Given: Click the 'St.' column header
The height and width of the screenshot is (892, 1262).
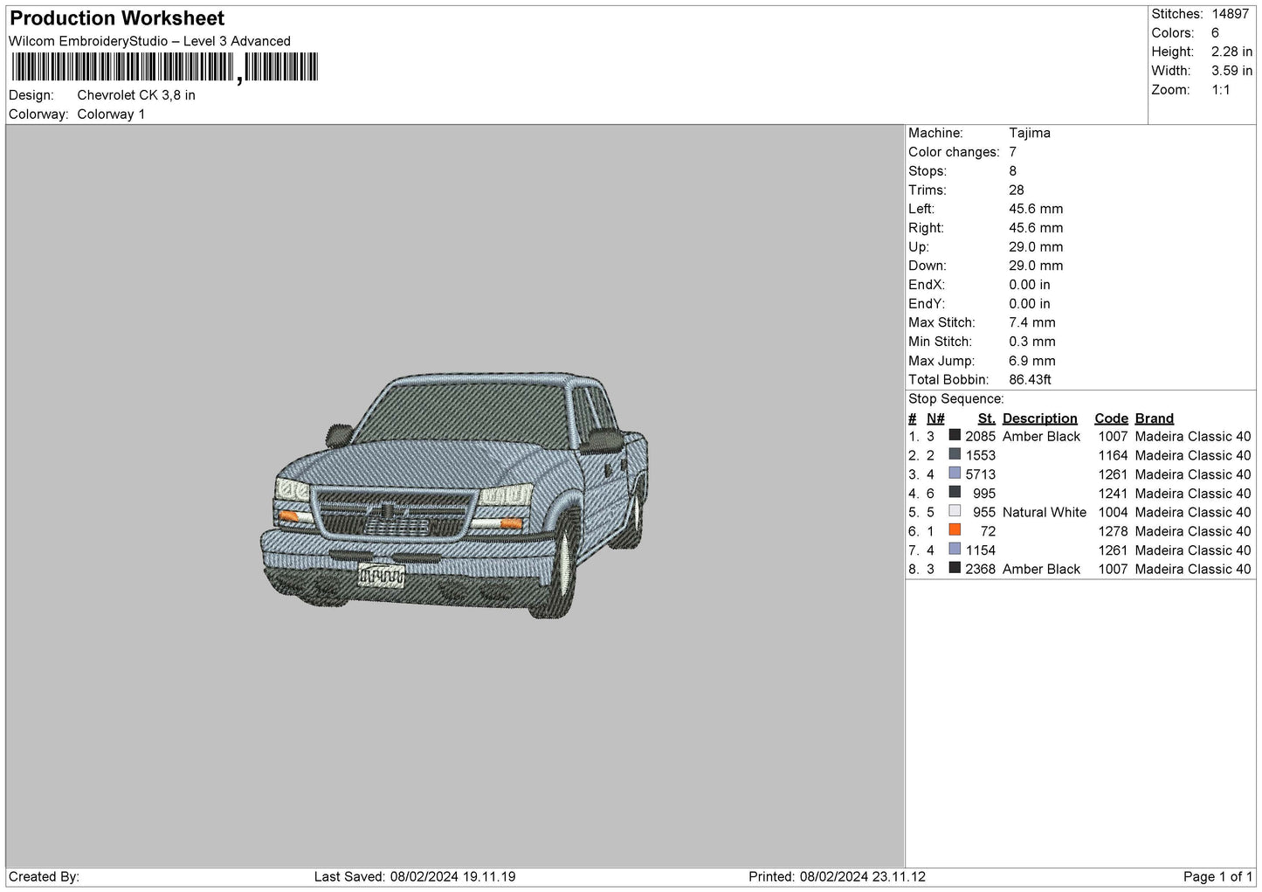Looking at the screenshot, I should (987, 418).
